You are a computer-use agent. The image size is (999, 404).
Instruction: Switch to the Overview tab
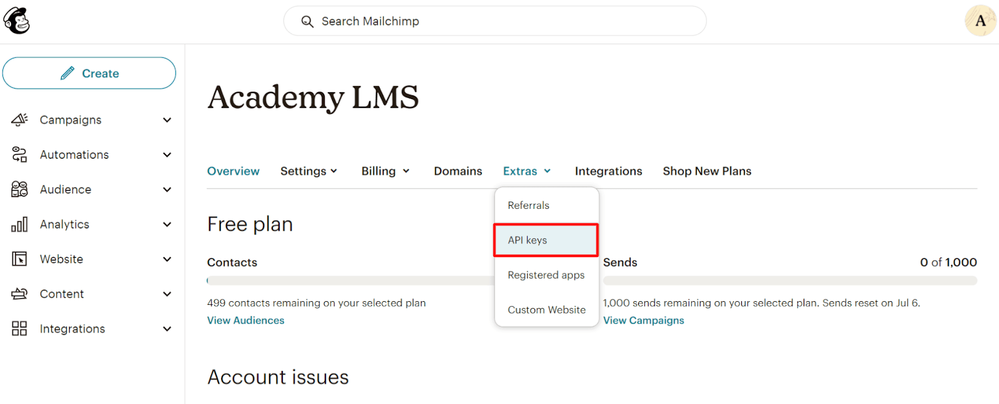pos(234,171)
